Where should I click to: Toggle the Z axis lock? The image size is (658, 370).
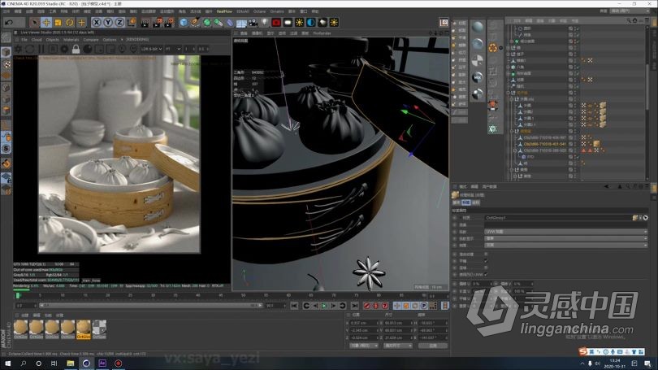[x=119, y=22]
